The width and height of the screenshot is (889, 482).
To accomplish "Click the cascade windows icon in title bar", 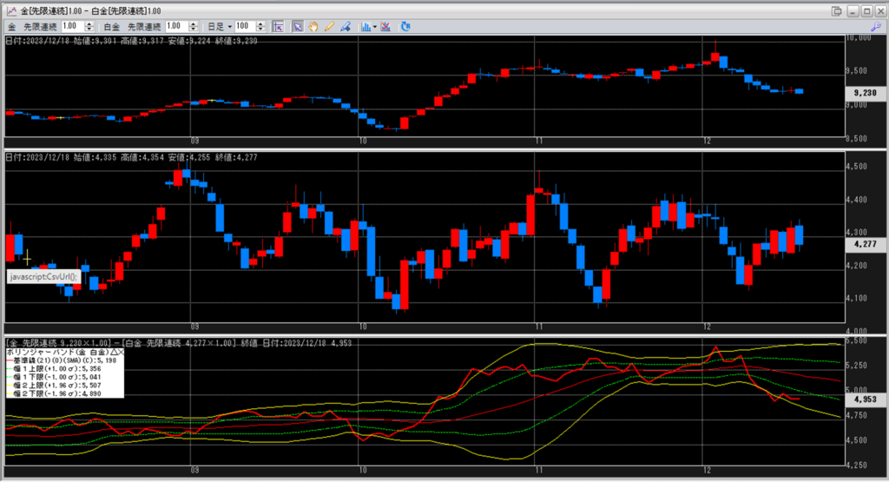I will (837, 10).
